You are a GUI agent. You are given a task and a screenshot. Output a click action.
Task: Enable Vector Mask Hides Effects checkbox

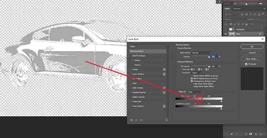pos(192,86)
